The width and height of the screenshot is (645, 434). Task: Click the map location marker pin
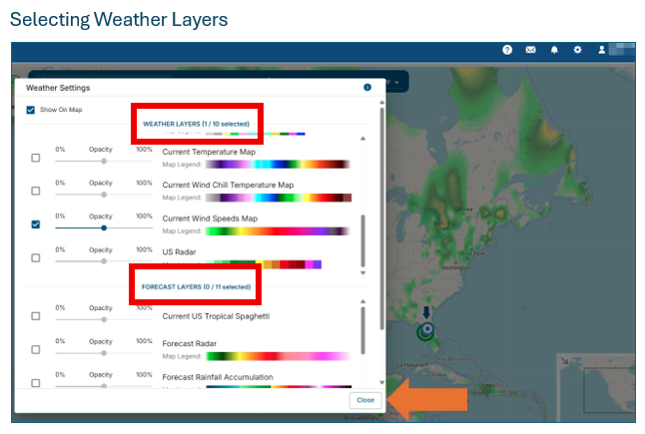click(x=426, y=330)
